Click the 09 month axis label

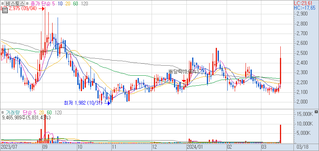tap(45, 147)
